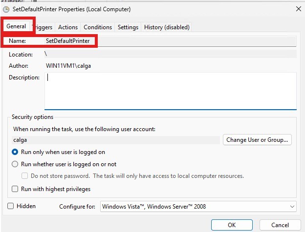Toggle the Do not store password checkbox
This screenshot has width=305, height=232.
pyautogui.click(x=25, y=176)
